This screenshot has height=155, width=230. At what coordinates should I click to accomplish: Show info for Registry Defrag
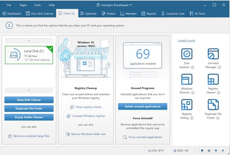click(x=192, y=118)
